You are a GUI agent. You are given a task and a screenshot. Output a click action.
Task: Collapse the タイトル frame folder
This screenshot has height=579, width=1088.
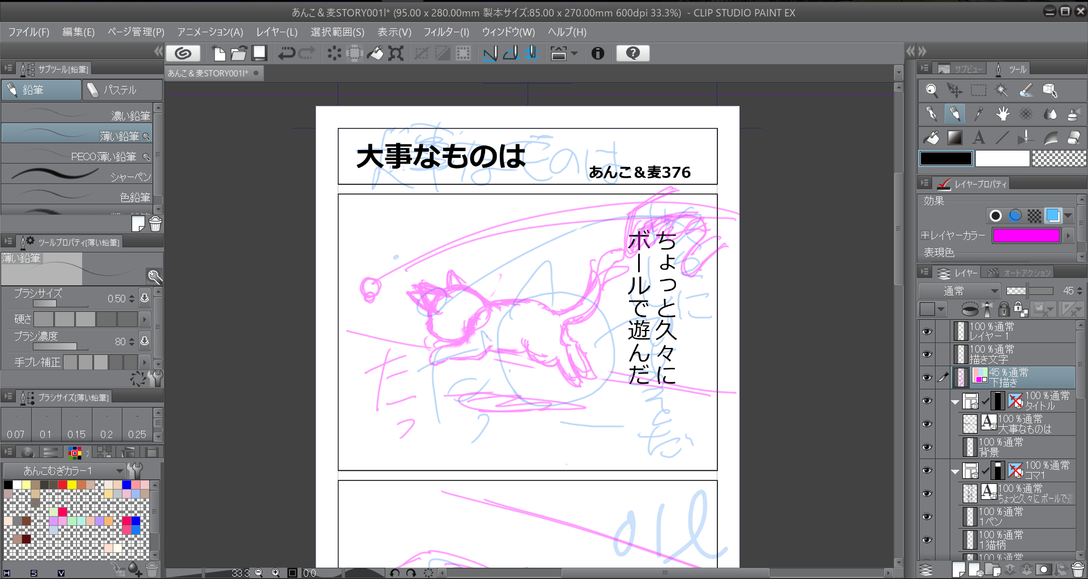pyautogui.click(x=955, y=402)
